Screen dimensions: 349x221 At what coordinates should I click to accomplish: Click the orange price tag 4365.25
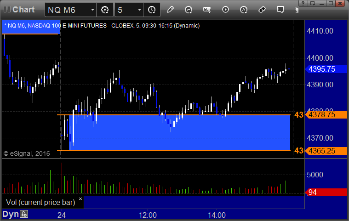326,151
